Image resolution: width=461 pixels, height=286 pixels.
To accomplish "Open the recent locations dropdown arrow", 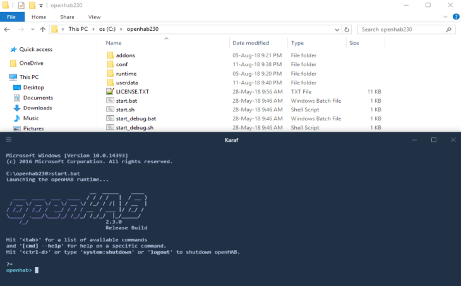I will pyautogui.click(x=32, y=30).
